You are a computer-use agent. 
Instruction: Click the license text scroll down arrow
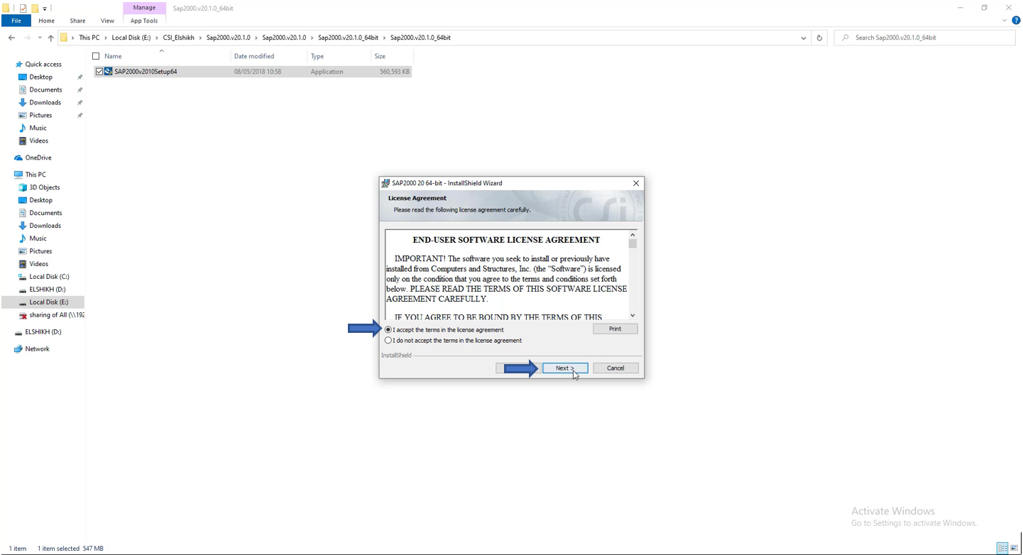click(633, 315)
